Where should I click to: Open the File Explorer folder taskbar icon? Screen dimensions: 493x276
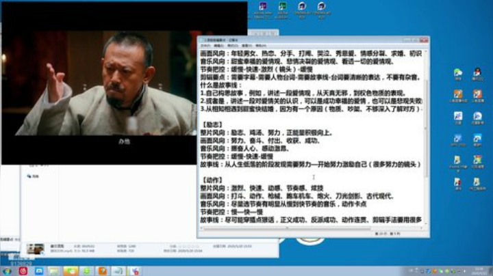pos(54,271)
